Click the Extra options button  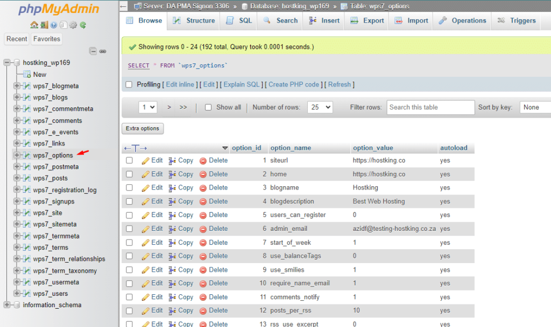pos(143,128)
